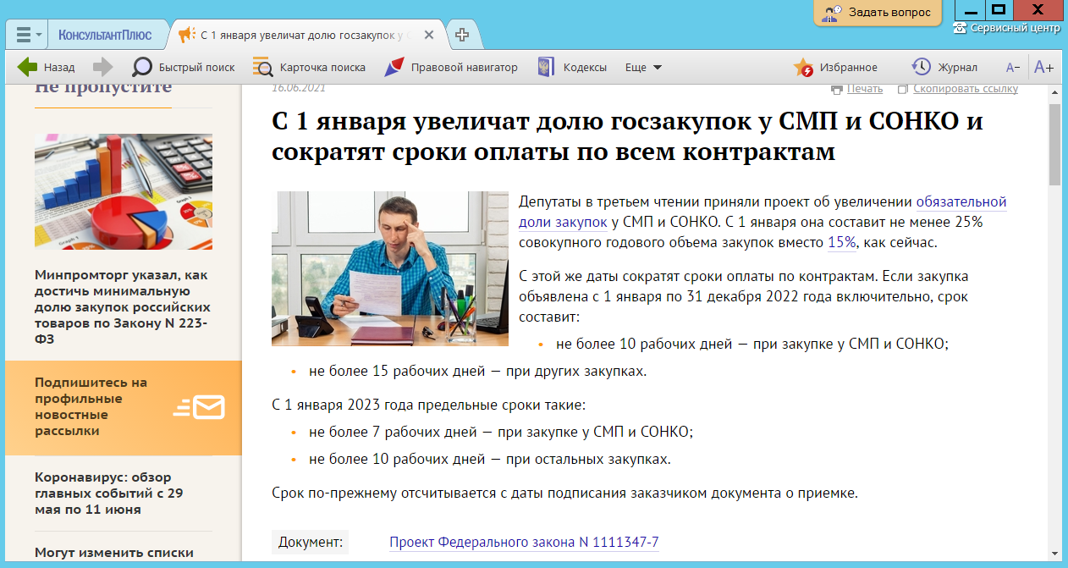Open the Журнал history clock
Screen dimensions: 1068x568
click(921, 67)
